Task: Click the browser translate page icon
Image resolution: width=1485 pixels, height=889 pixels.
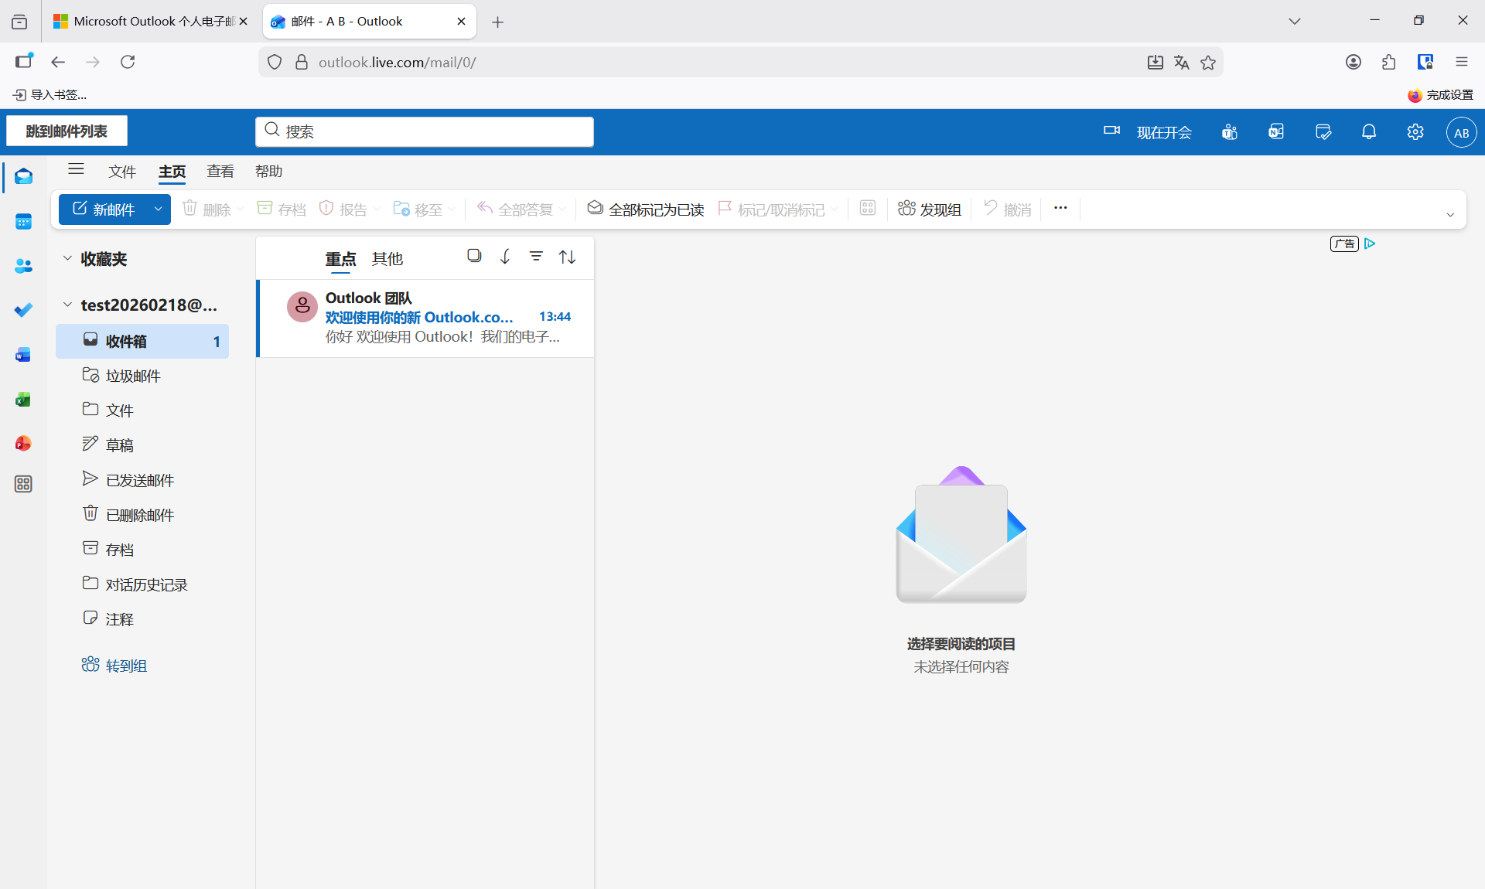Action: click(x=1181, y=63)
